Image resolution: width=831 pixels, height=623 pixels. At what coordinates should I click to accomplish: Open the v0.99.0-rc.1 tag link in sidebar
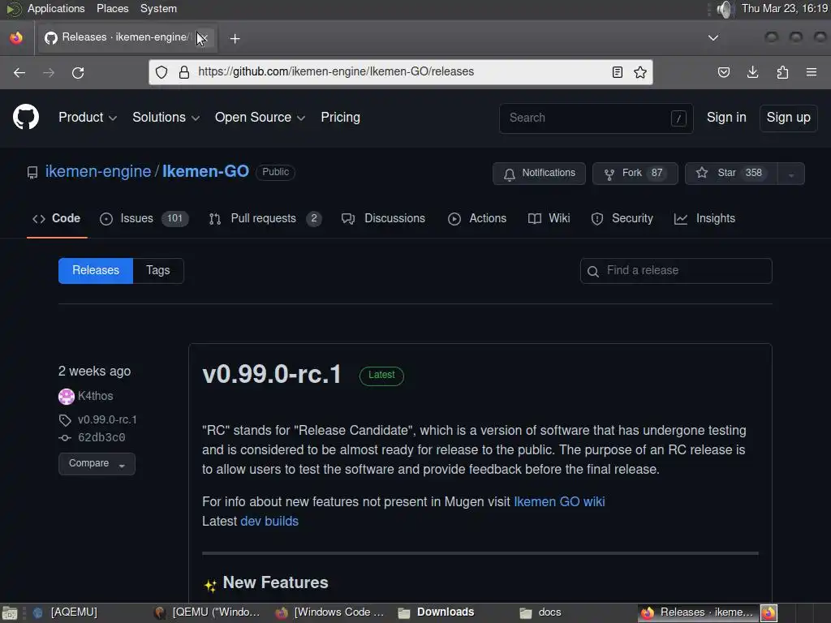(x=108, y=420)
